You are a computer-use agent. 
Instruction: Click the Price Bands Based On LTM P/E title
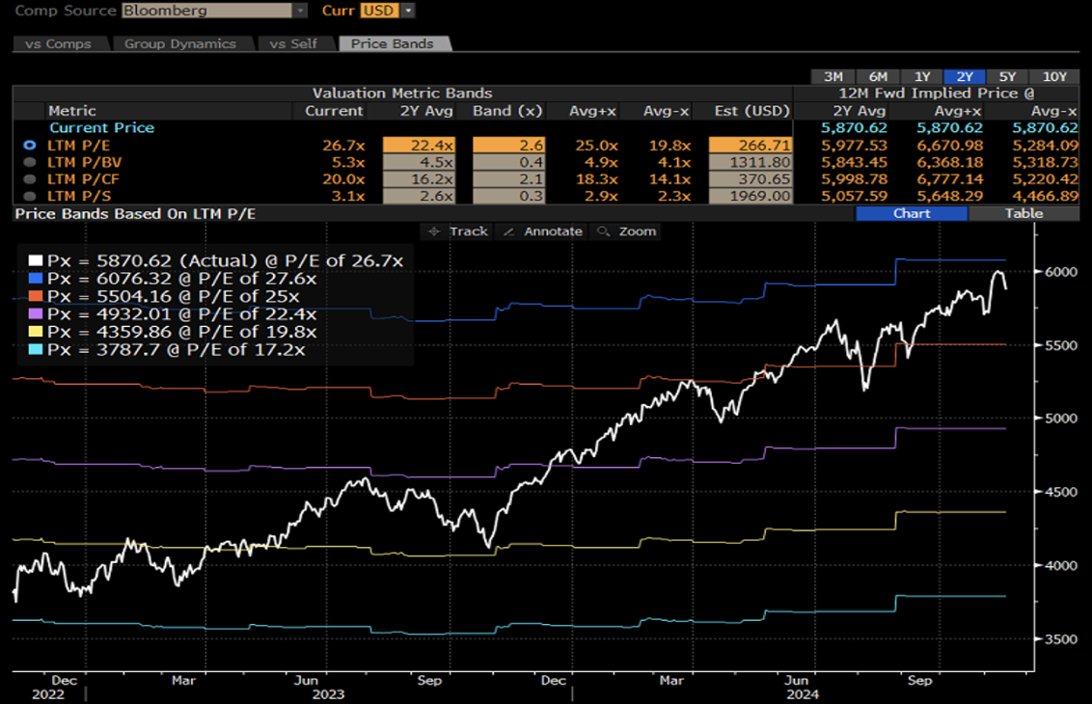135,214
